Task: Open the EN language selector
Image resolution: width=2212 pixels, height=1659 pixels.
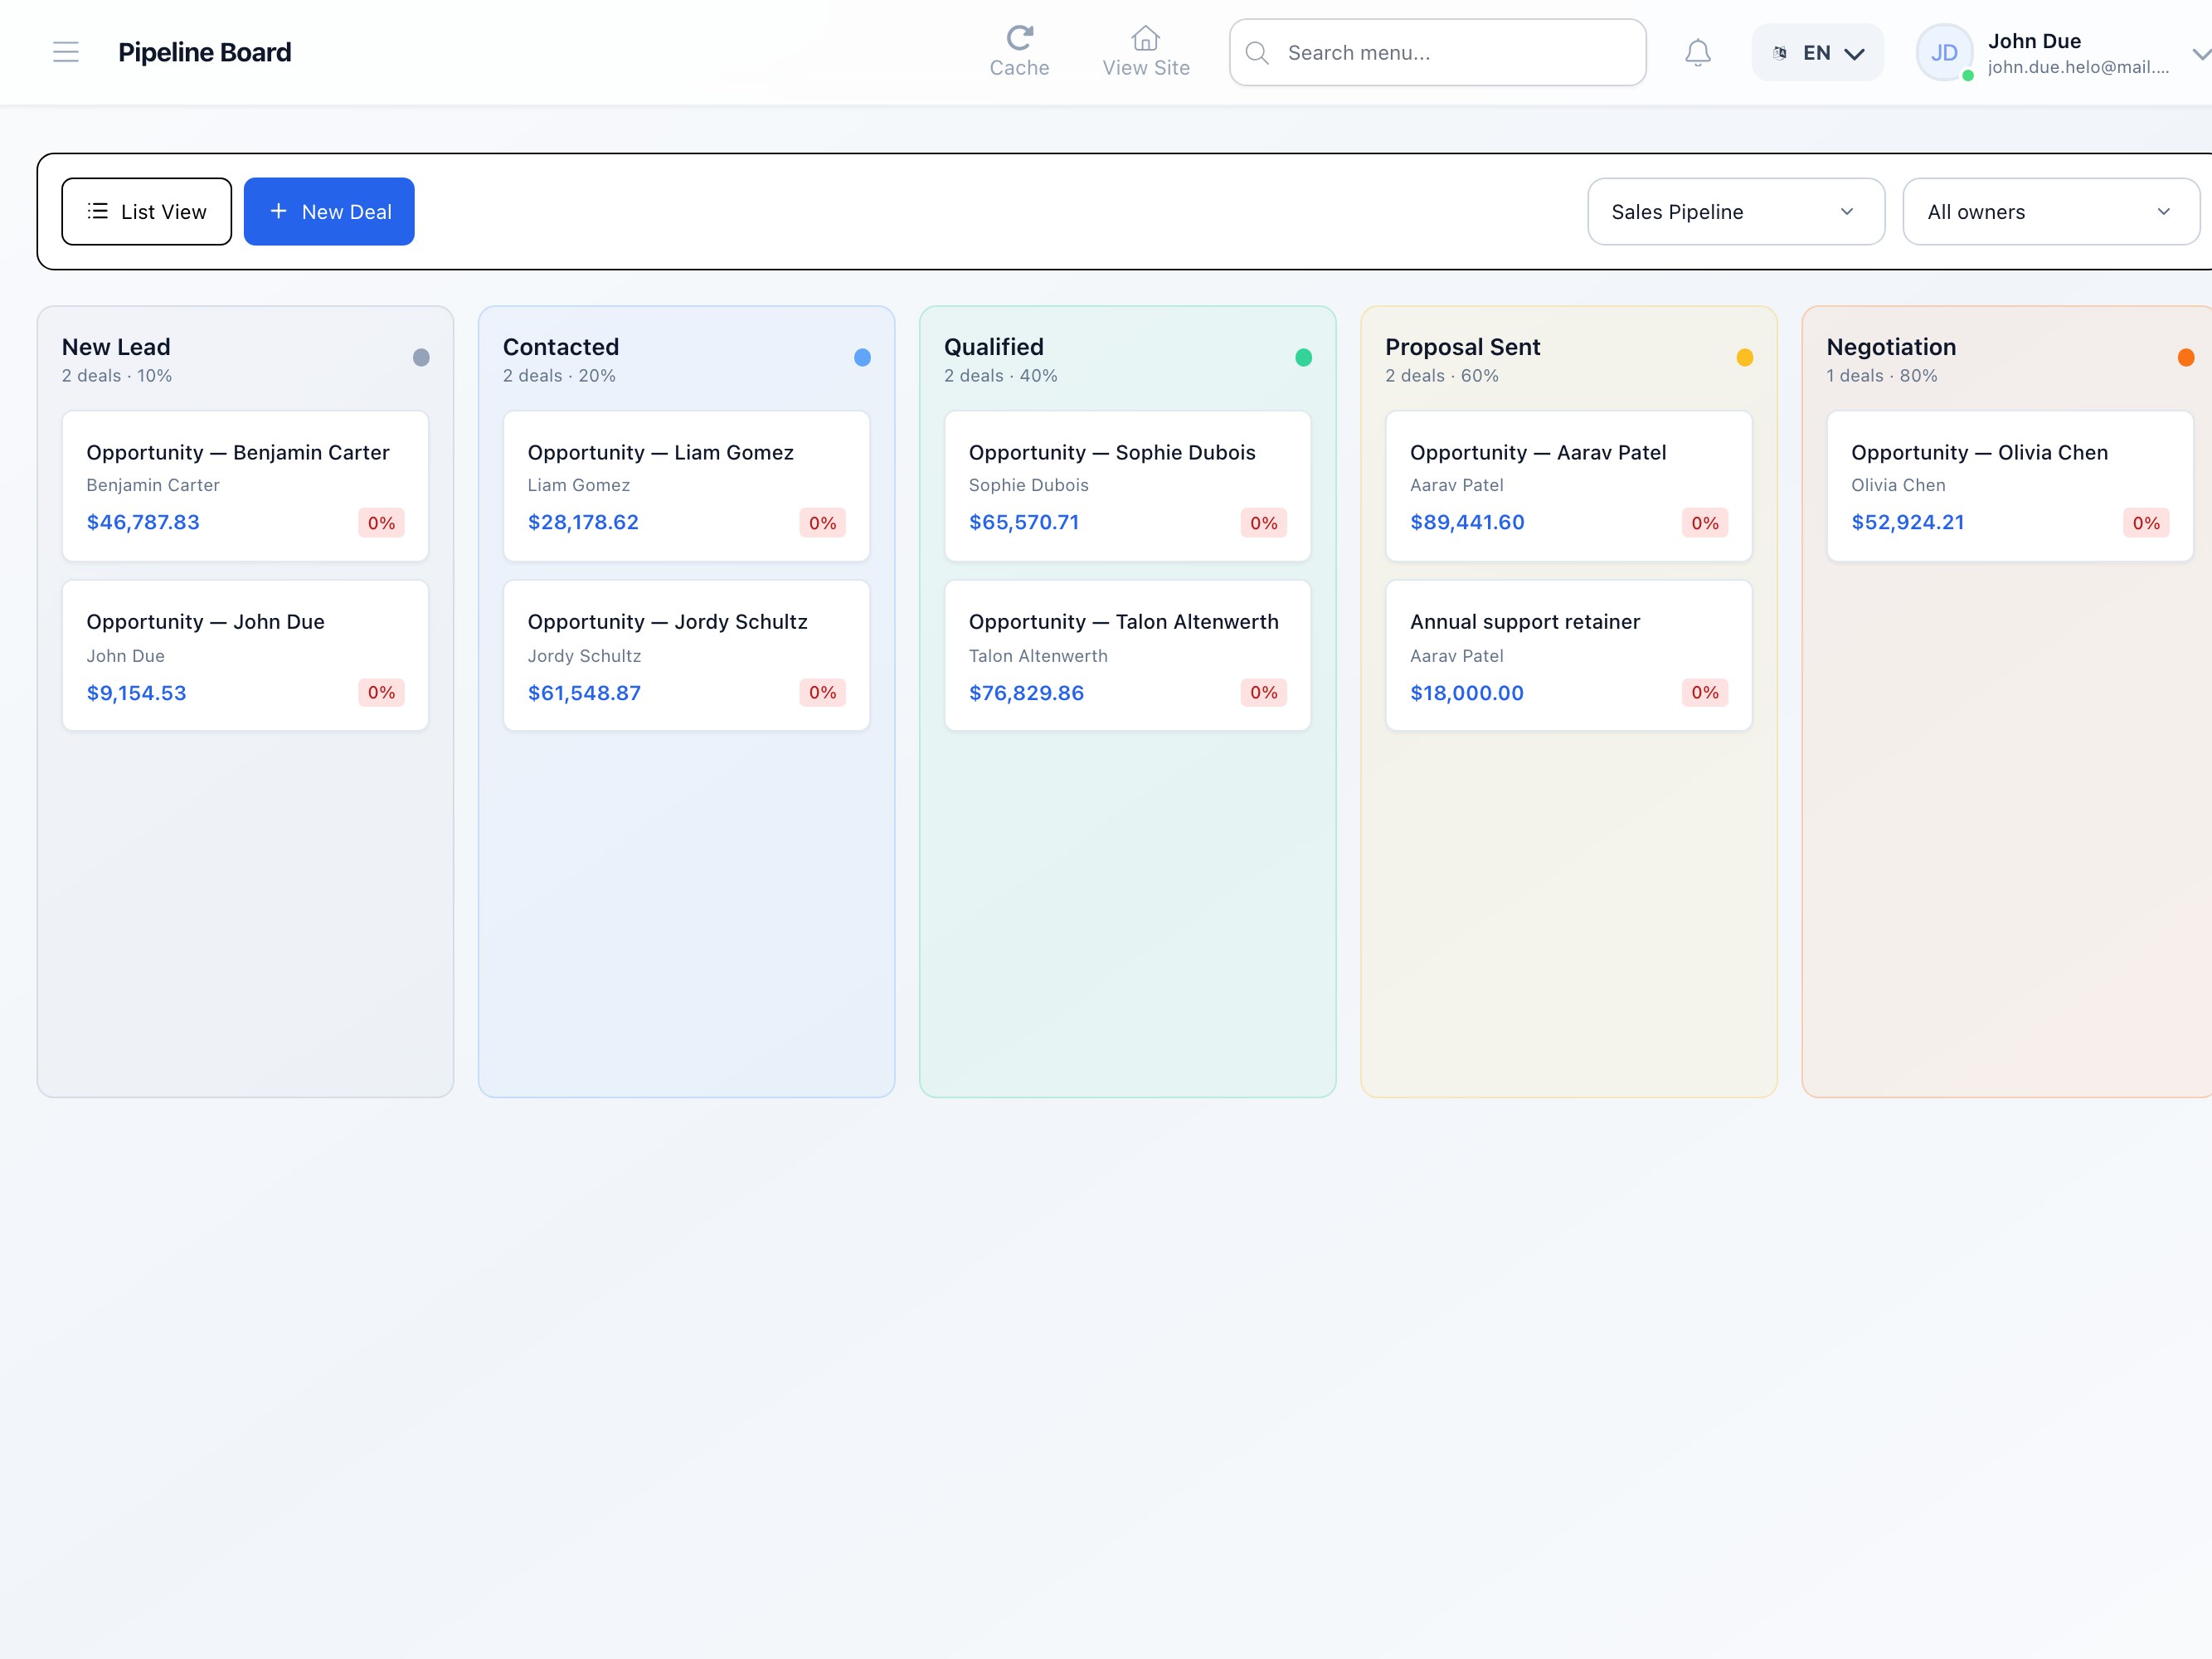Action: pos(1818,53)
